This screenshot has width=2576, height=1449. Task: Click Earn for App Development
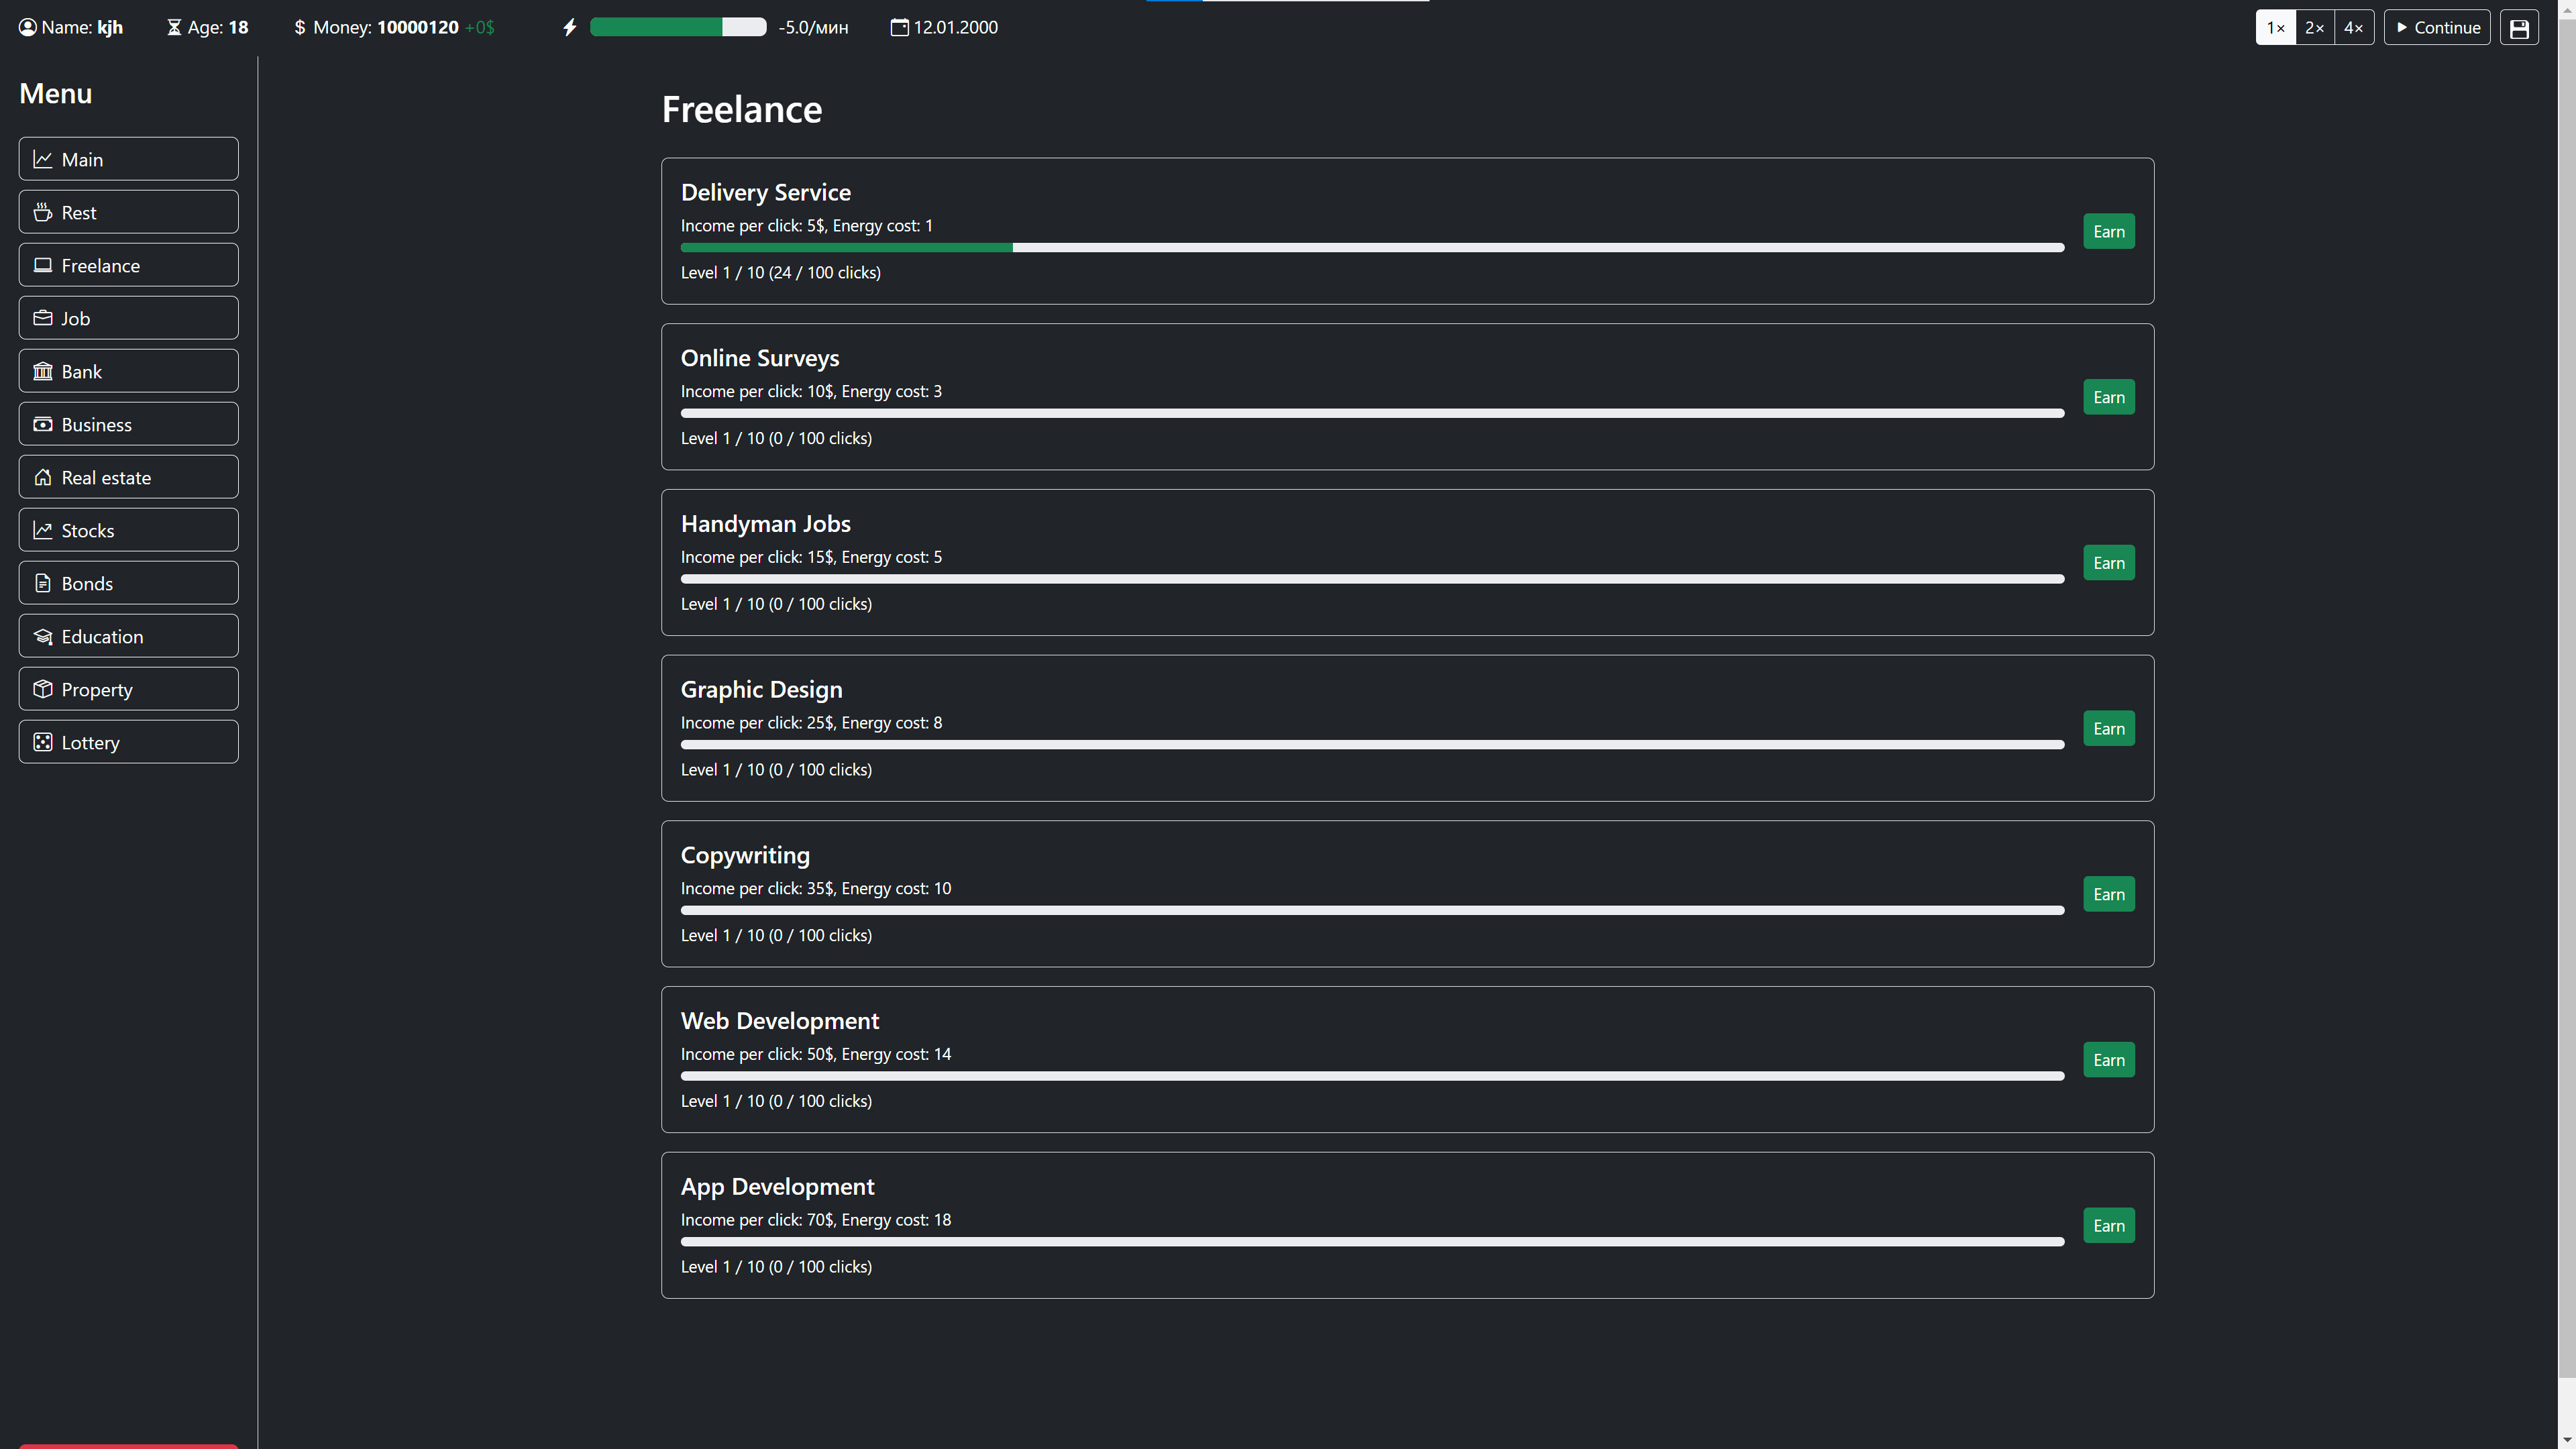2108,1225
